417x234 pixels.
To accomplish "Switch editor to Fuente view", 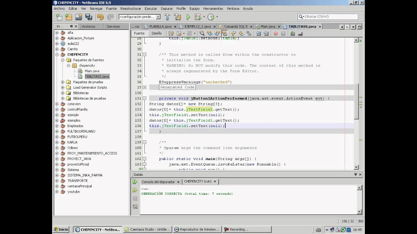I will click(x=139, y=33).
